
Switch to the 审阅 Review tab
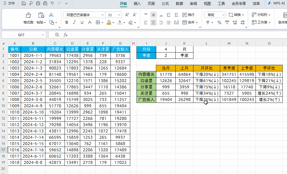[193, 4]
